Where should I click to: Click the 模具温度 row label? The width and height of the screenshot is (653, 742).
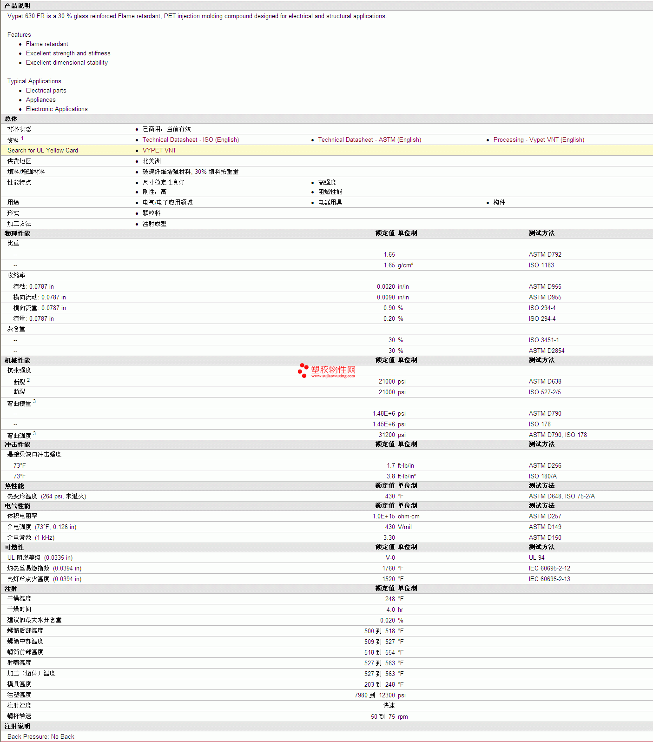[19, 684]
